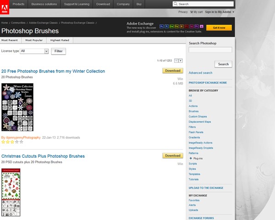Click the InDesign Id product icon
The width and height of the screenshot is (275, 220).
pos(192,27)
